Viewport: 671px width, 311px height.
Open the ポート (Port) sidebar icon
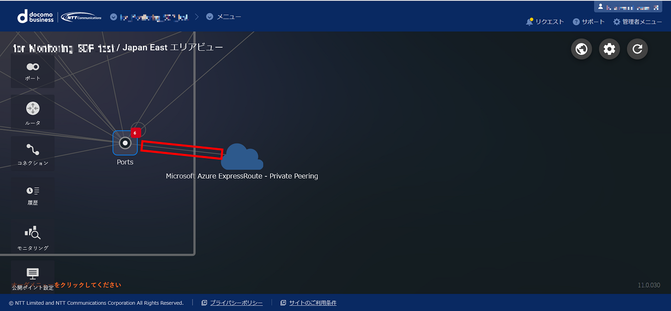(33, 71)
